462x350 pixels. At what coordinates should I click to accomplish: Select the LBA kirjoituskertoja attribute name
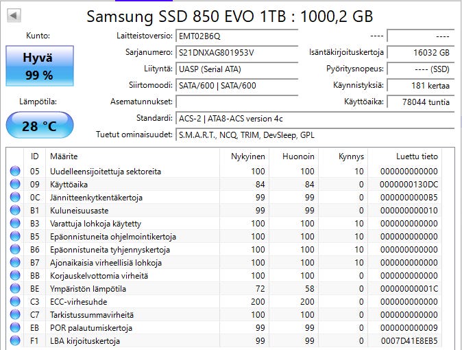pyautogui.click(x=85, y=341)
